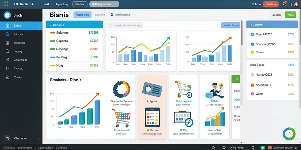Click the Ohanonse panel icon in sidebar
Viewport: 301px width, 150px height.
[7, 138]
